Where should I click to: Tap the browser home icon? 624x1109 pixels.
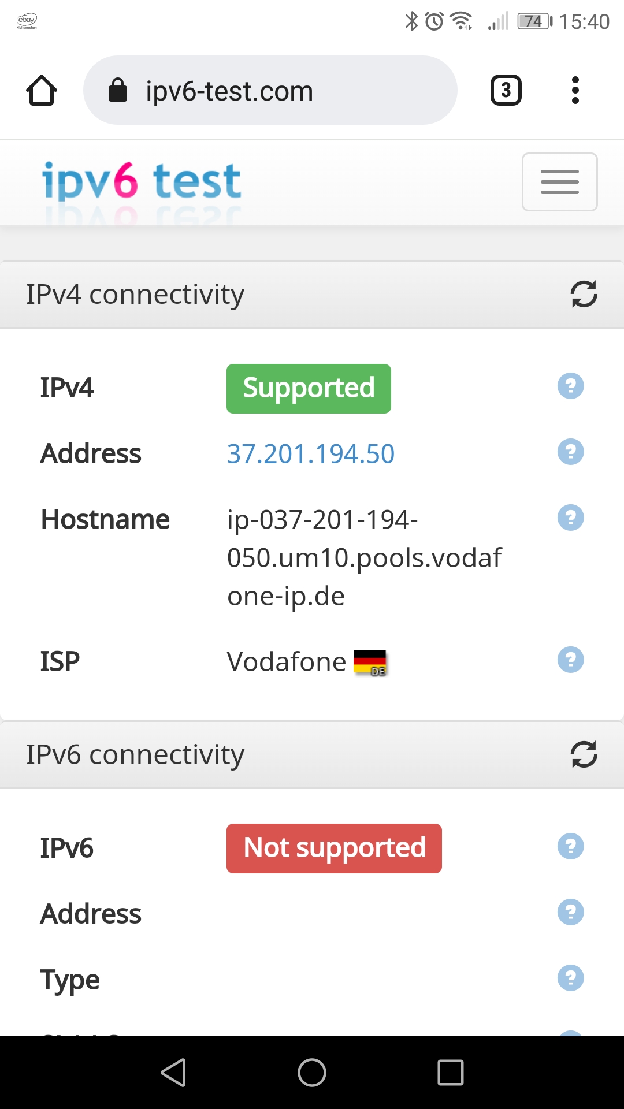tap(42, 90)
